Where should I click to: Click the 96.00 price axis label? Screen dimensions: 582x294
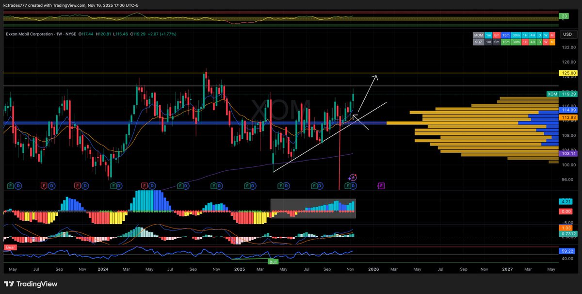pyautogui.click(x=568, y=180)
